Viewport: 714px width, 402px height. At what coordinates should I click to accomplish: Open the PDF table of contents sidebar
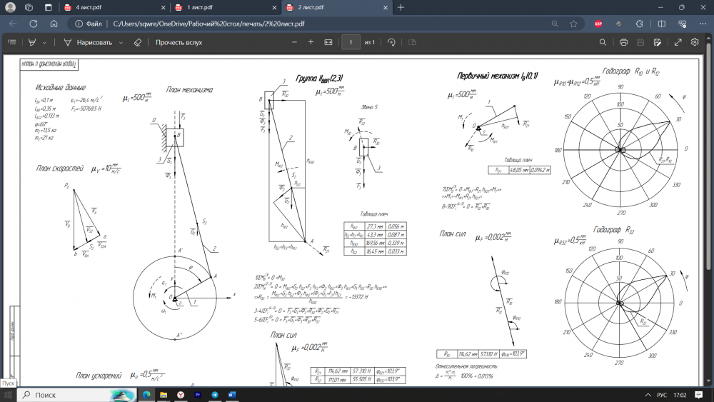pyautogui.click(x=11, y=42)
